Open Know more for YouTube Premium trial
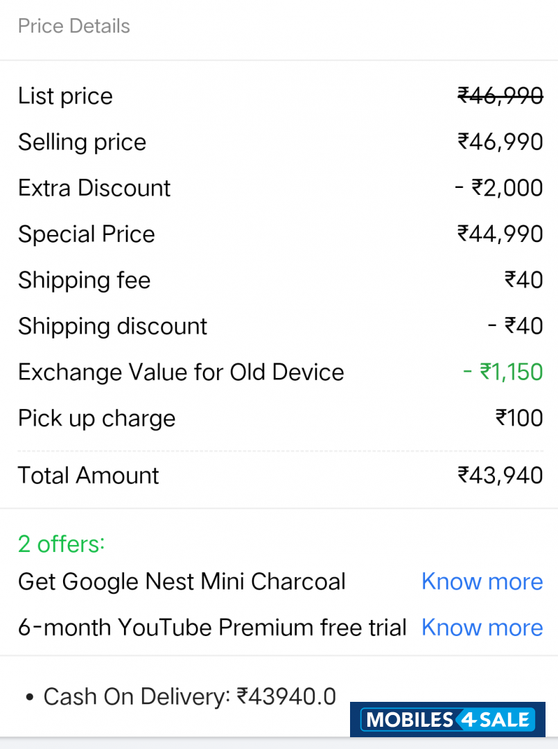The image size is (558, 749). (482, 628)
